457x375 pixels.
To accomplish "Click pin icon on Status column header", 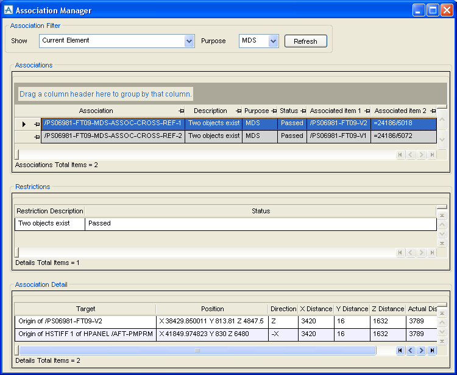I will tap(303, 111).
